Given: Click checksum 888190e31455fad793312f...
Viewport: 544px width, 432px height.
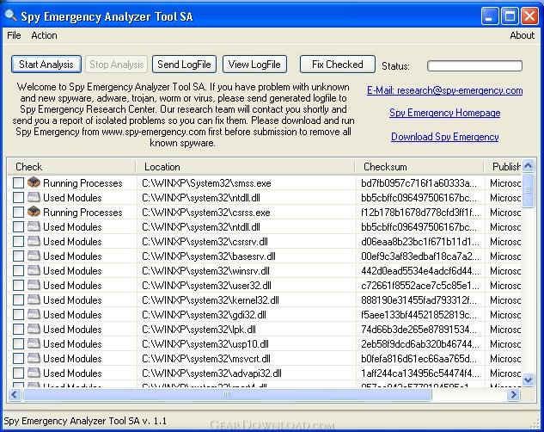Looking at the screenshot, I should click(x=419, y=299).
